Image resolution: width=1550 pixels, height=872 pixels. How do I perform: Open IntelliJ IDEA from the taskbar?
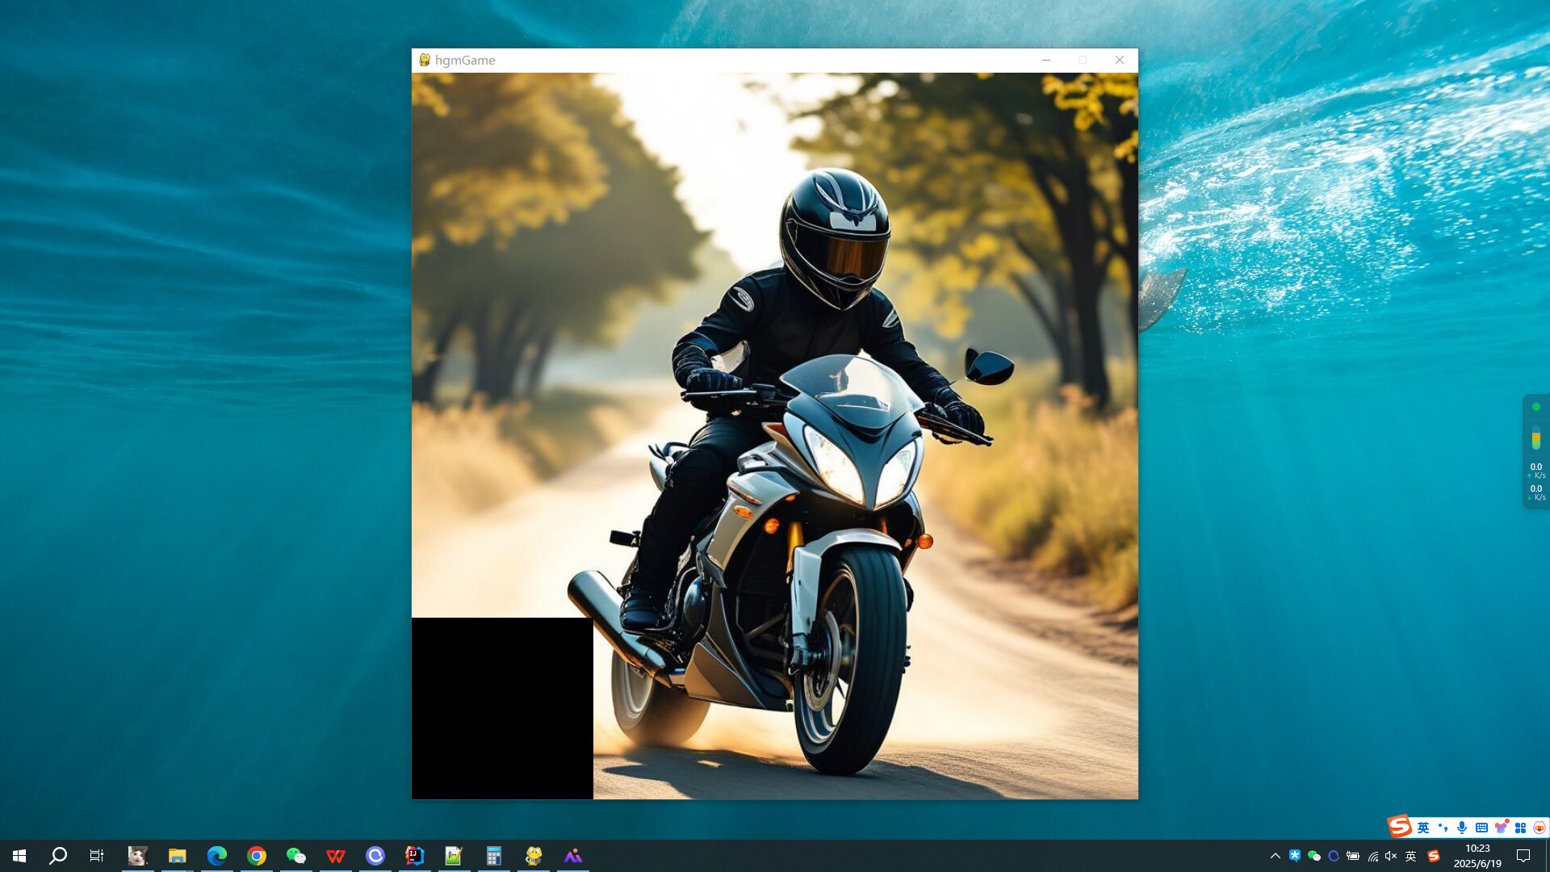[x=414, y=857]
